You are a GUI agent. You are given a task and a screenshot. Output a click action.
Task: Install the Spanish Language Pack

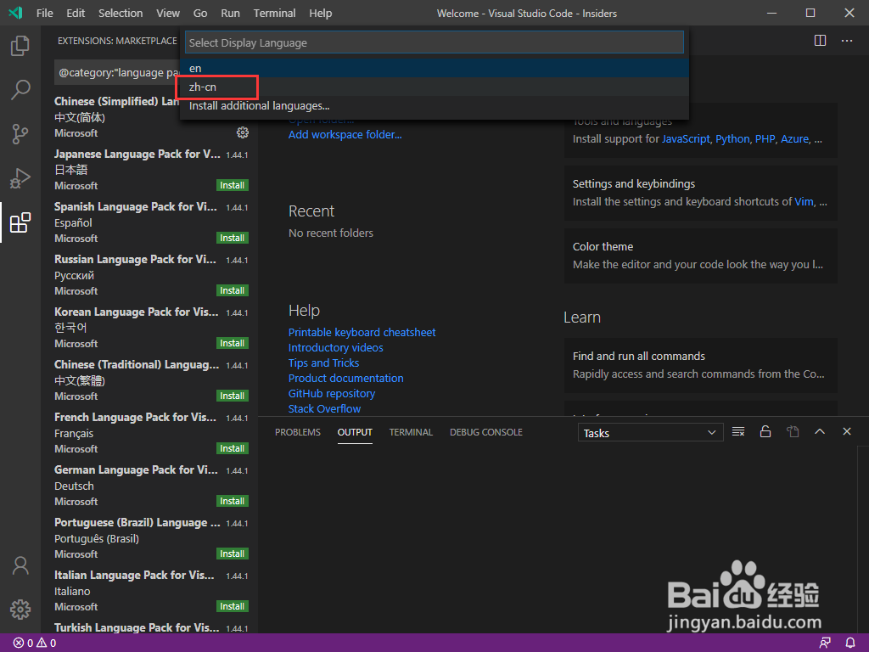click(x=233, y=238)
